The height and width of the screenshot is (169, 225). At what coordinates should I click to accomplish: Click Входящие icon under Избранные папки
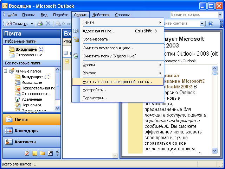coord(12,49)
